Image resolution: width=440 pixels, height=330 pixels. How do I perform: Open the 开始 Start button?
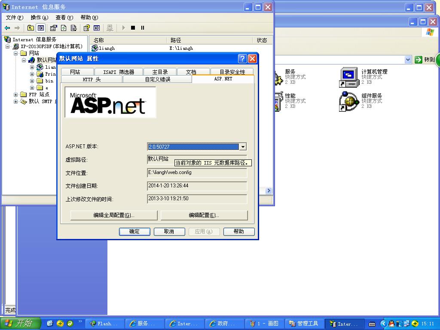[x=20, y=324]
